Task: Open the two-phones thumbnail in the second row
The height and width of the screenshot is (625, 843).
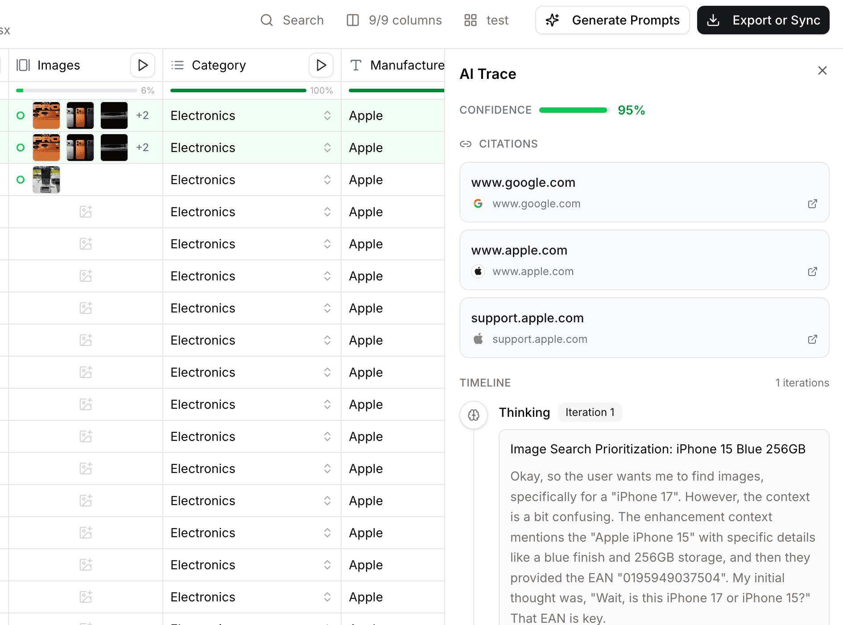Action: click(x=80, y=148)
